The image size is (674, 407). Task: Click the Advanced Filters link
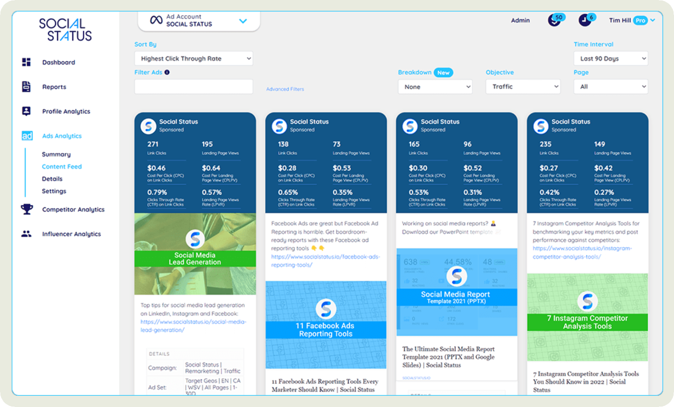pos(285,89)
